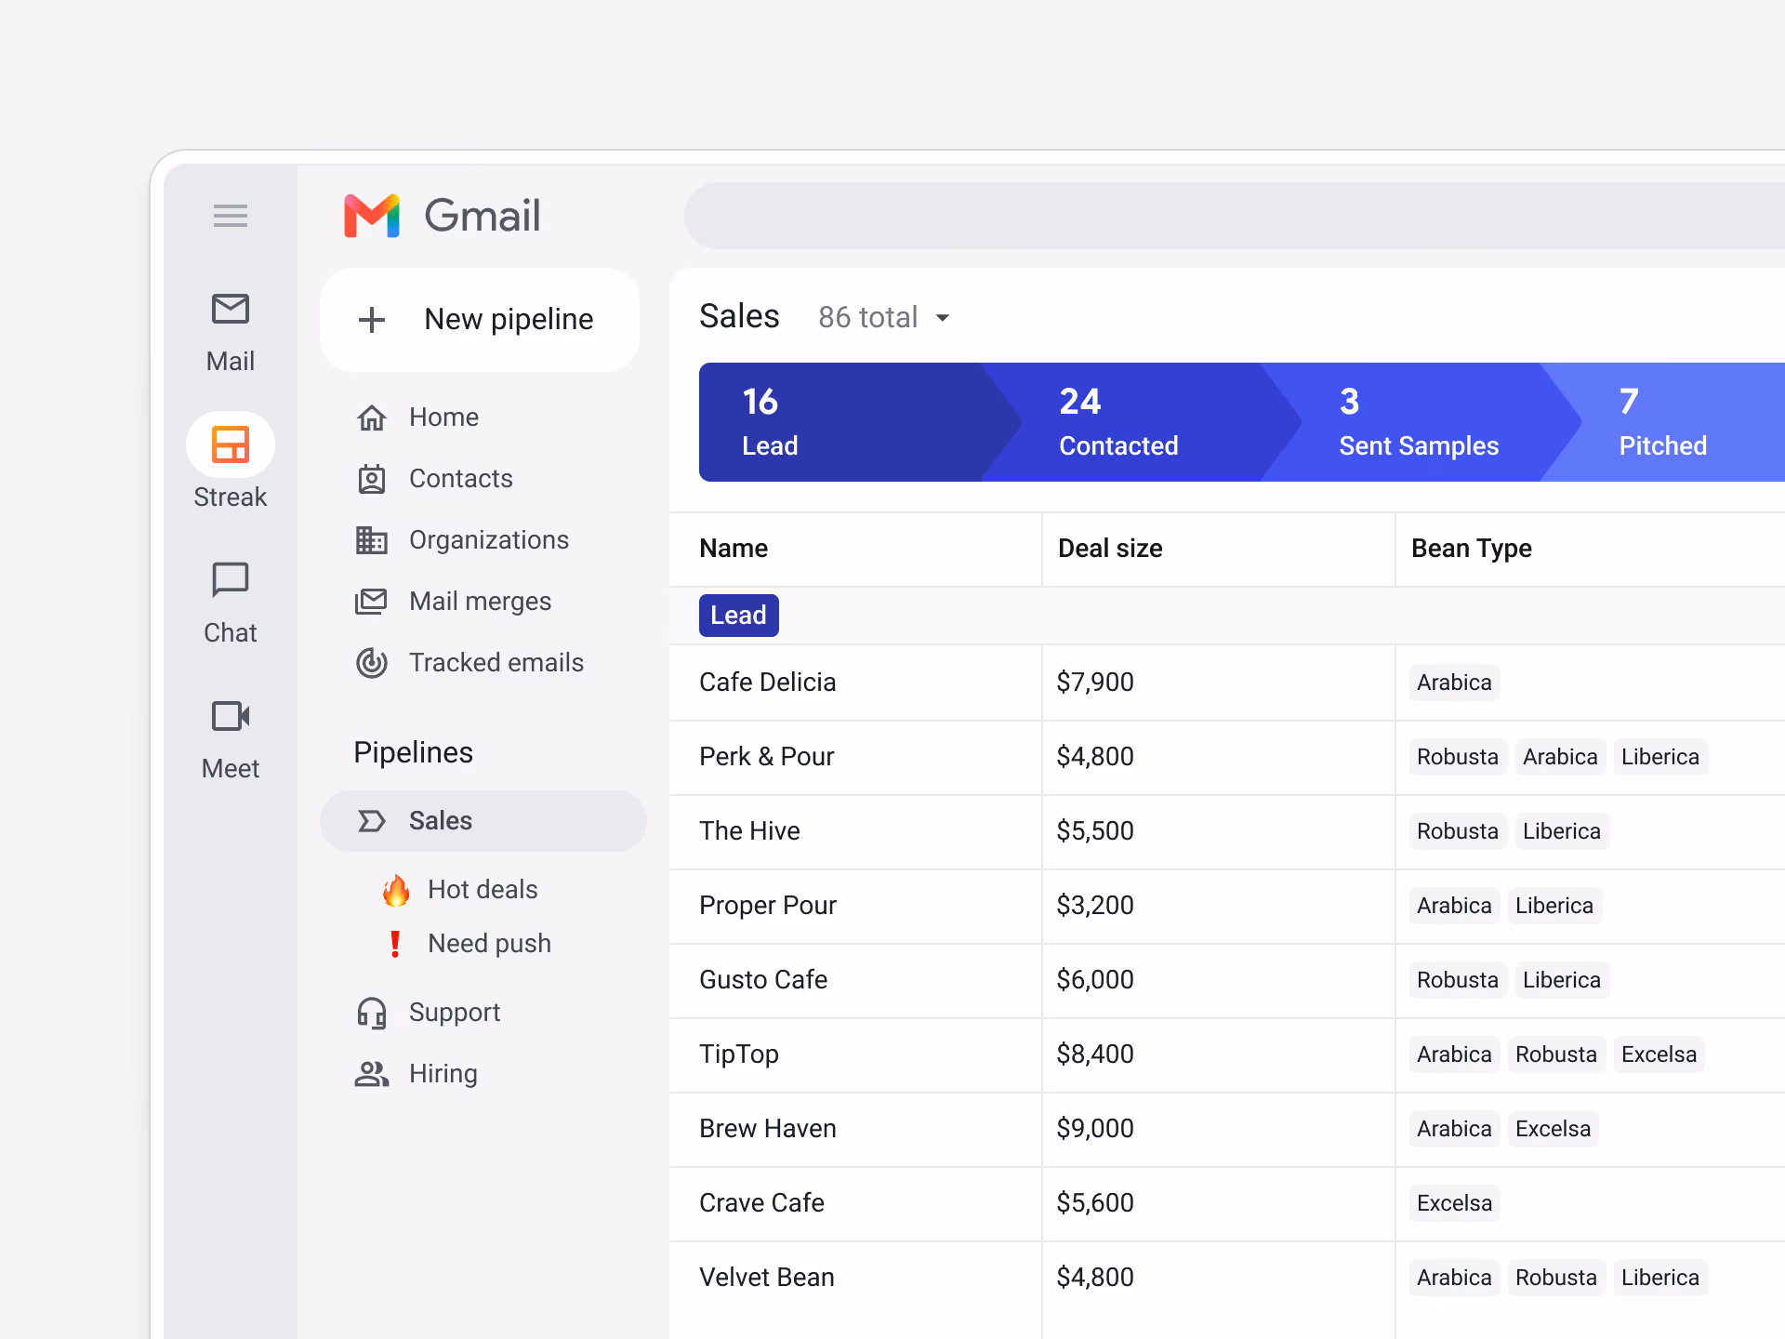
Task: Click the search bar field
Action: tap(1235, 216)
